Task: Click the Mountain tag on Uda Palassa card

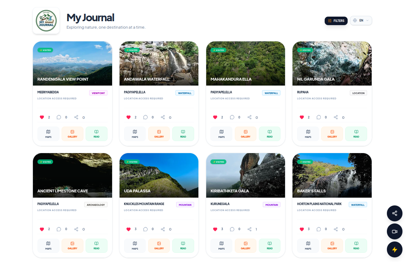Action: 185,205
